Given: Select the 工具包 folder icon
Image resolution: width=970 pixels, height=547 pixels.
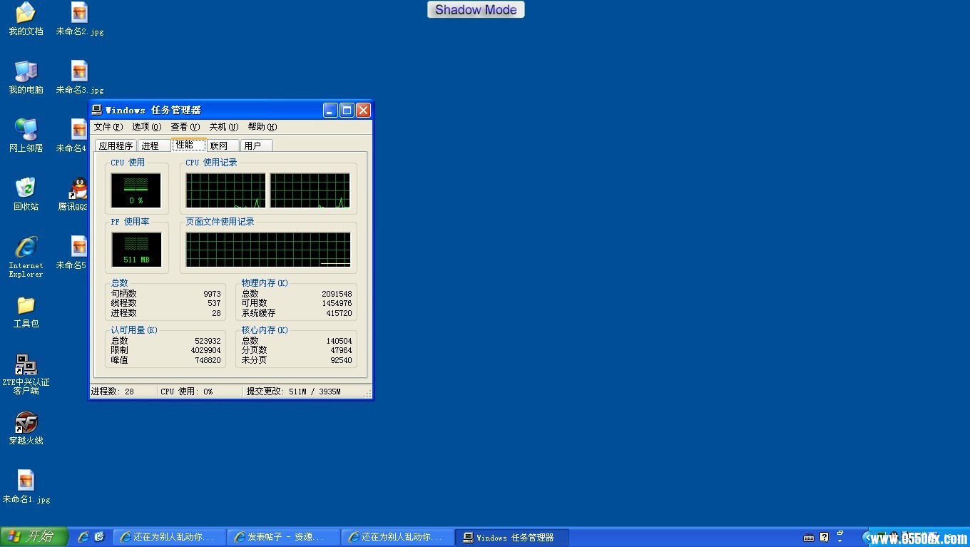Looking at the screenshot, I should coord(26,305).
